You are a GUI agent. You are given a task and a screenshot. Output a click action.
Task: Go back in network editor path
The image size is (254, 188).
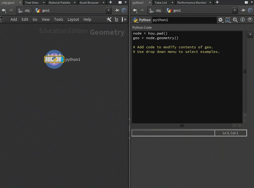pos(4,10)
